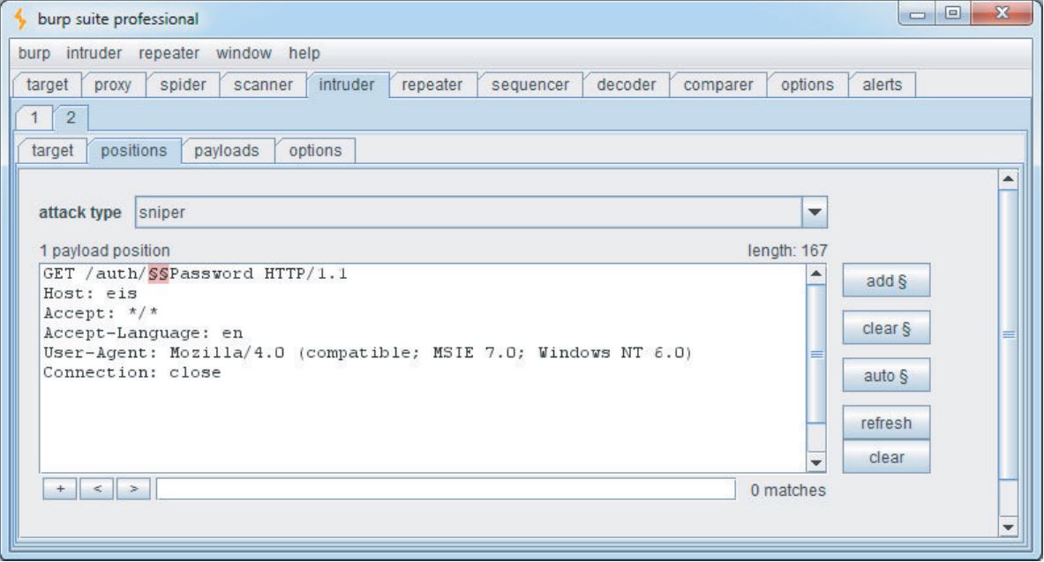Image resolution: width=1044 pixels, height=562 pixels.
Task: Open the burp menu
Action: click(34, 53)
